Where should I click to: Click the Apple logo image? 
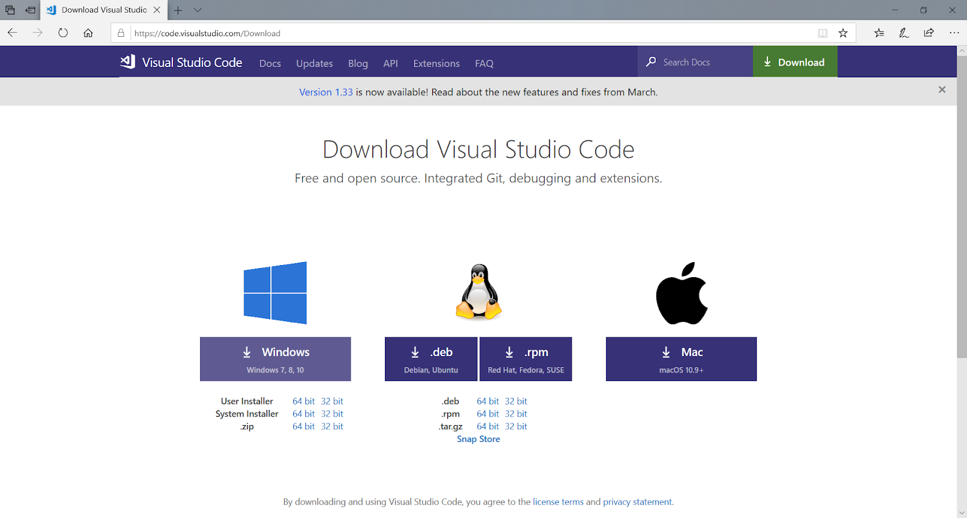(x=682, y=293)
